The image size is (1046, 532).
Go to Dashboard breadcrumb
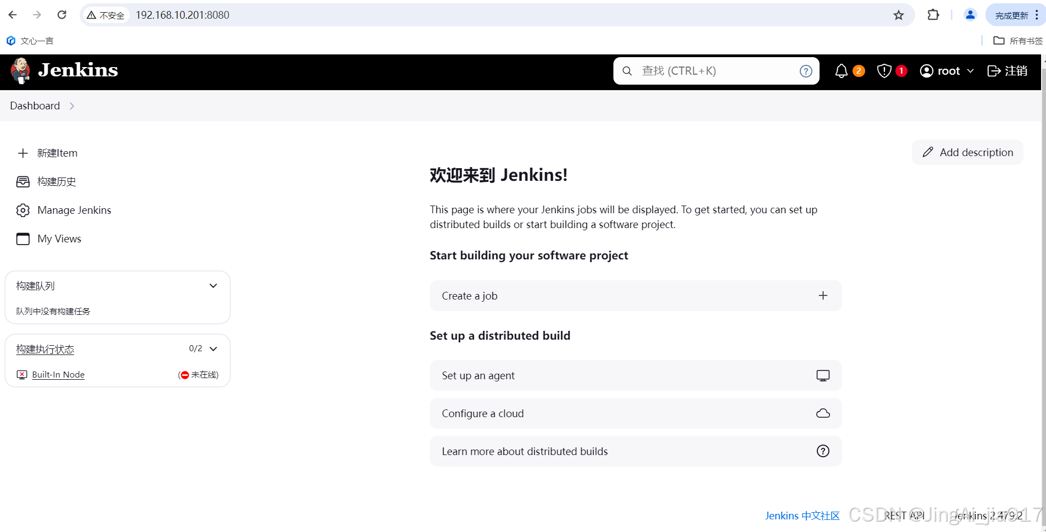(x=35, y=106)
